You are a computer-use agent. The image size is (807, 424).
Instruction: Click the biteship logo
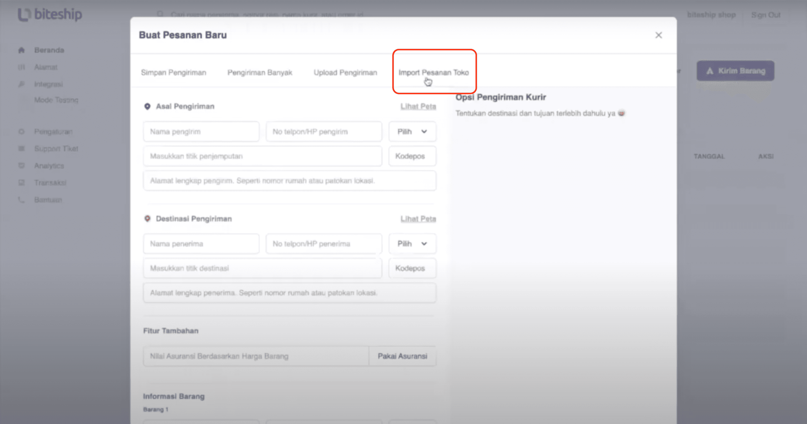(x=50, y=14)
